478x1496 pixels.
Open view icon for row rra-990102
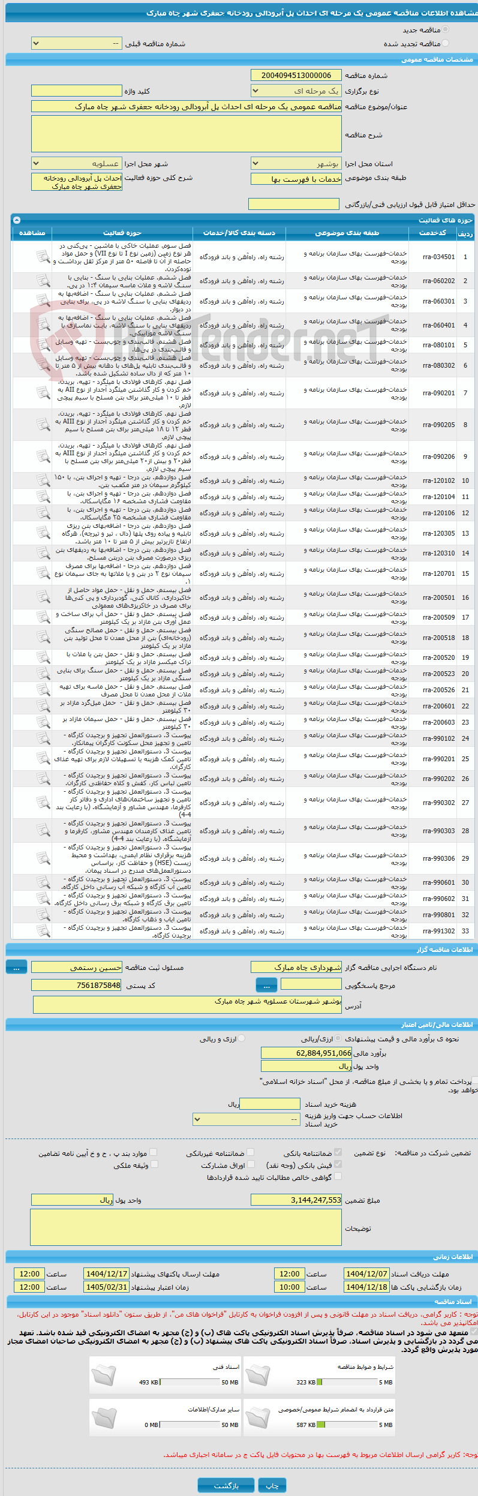[x=43, y=738]
